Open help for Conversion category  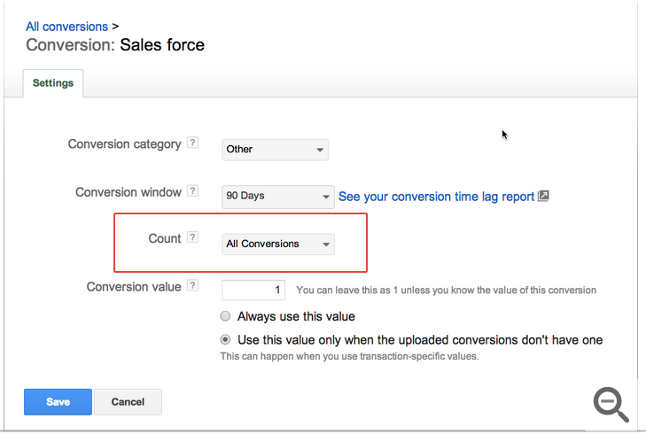coord(192,143)
